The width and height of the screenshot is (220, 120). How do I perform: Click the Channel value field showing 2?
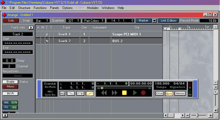pyautogui.click(x=9, y=66)
